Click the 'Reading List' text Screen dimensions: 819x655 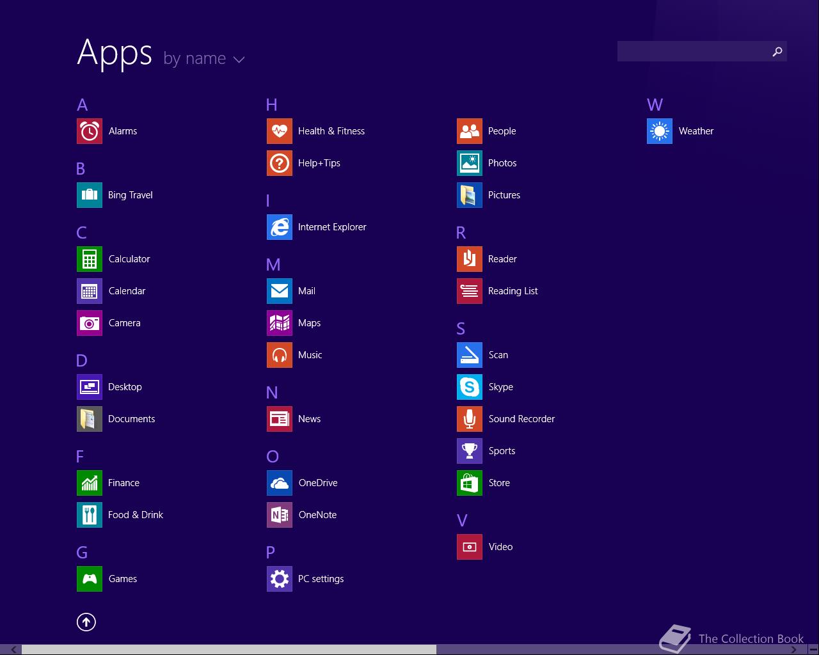[x=513, y=291]
